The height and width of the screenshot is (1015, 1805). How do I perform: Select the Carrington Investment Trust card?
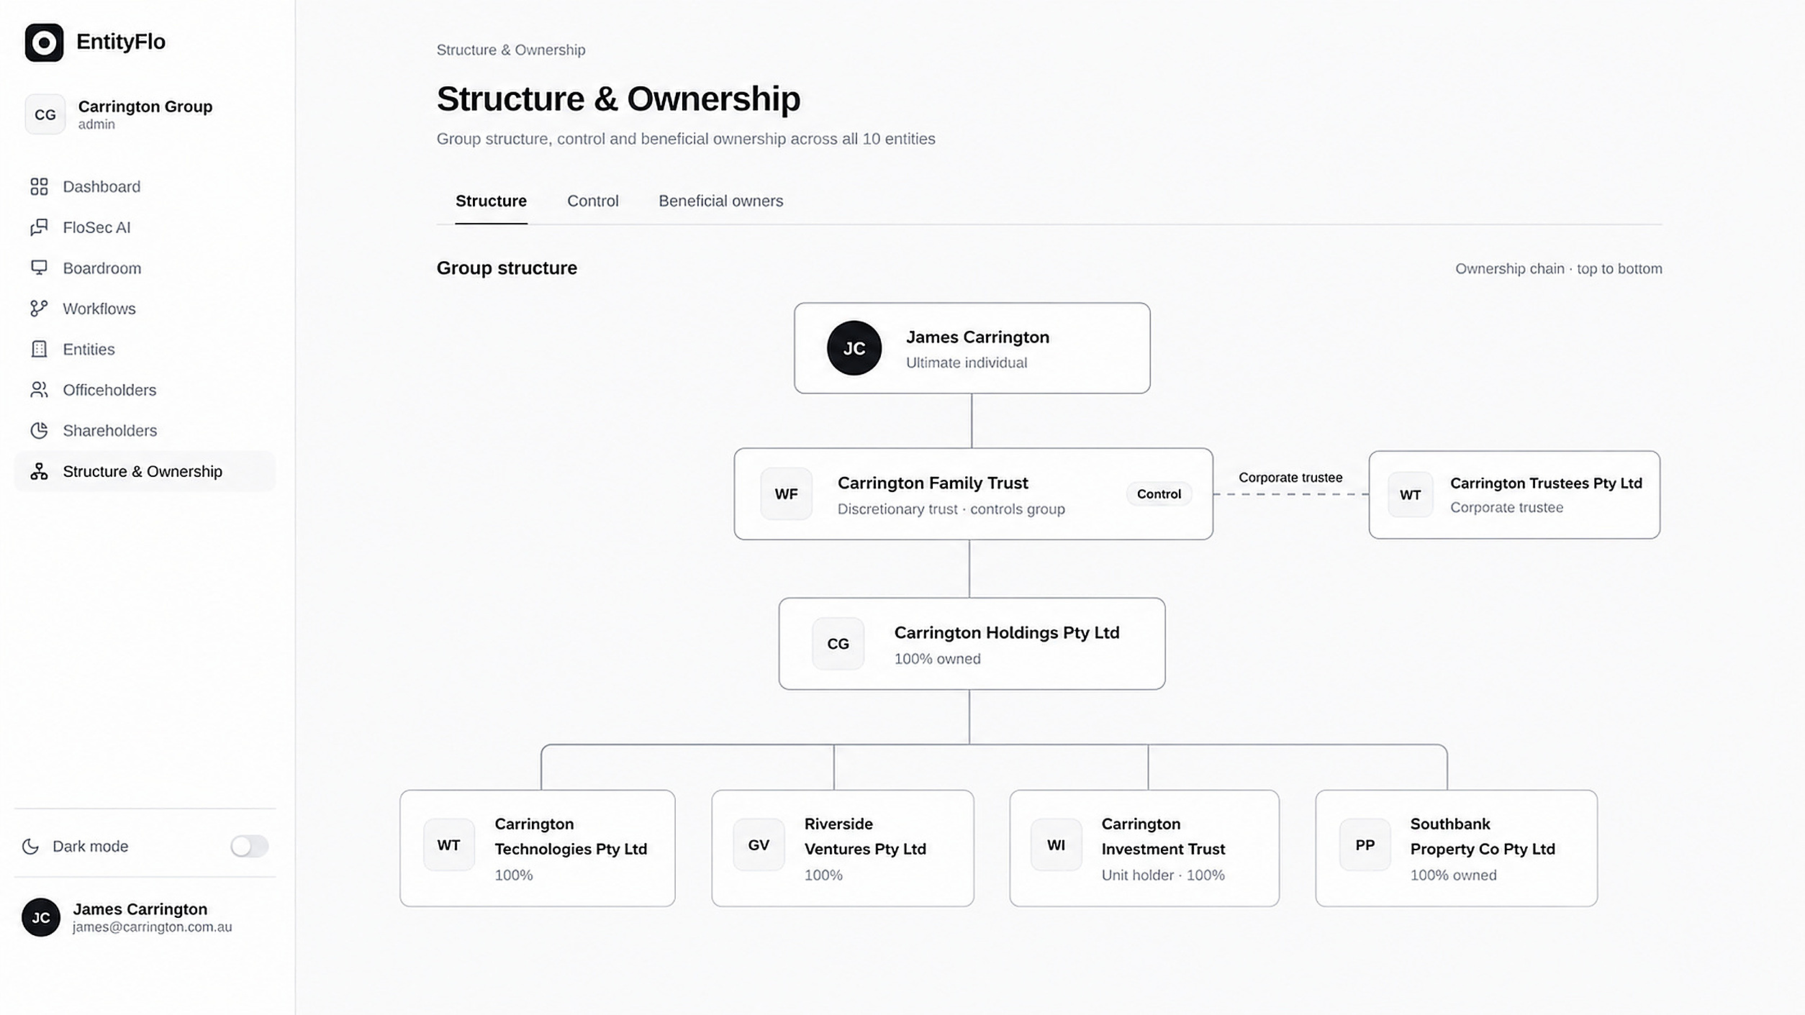(1144, 848)
